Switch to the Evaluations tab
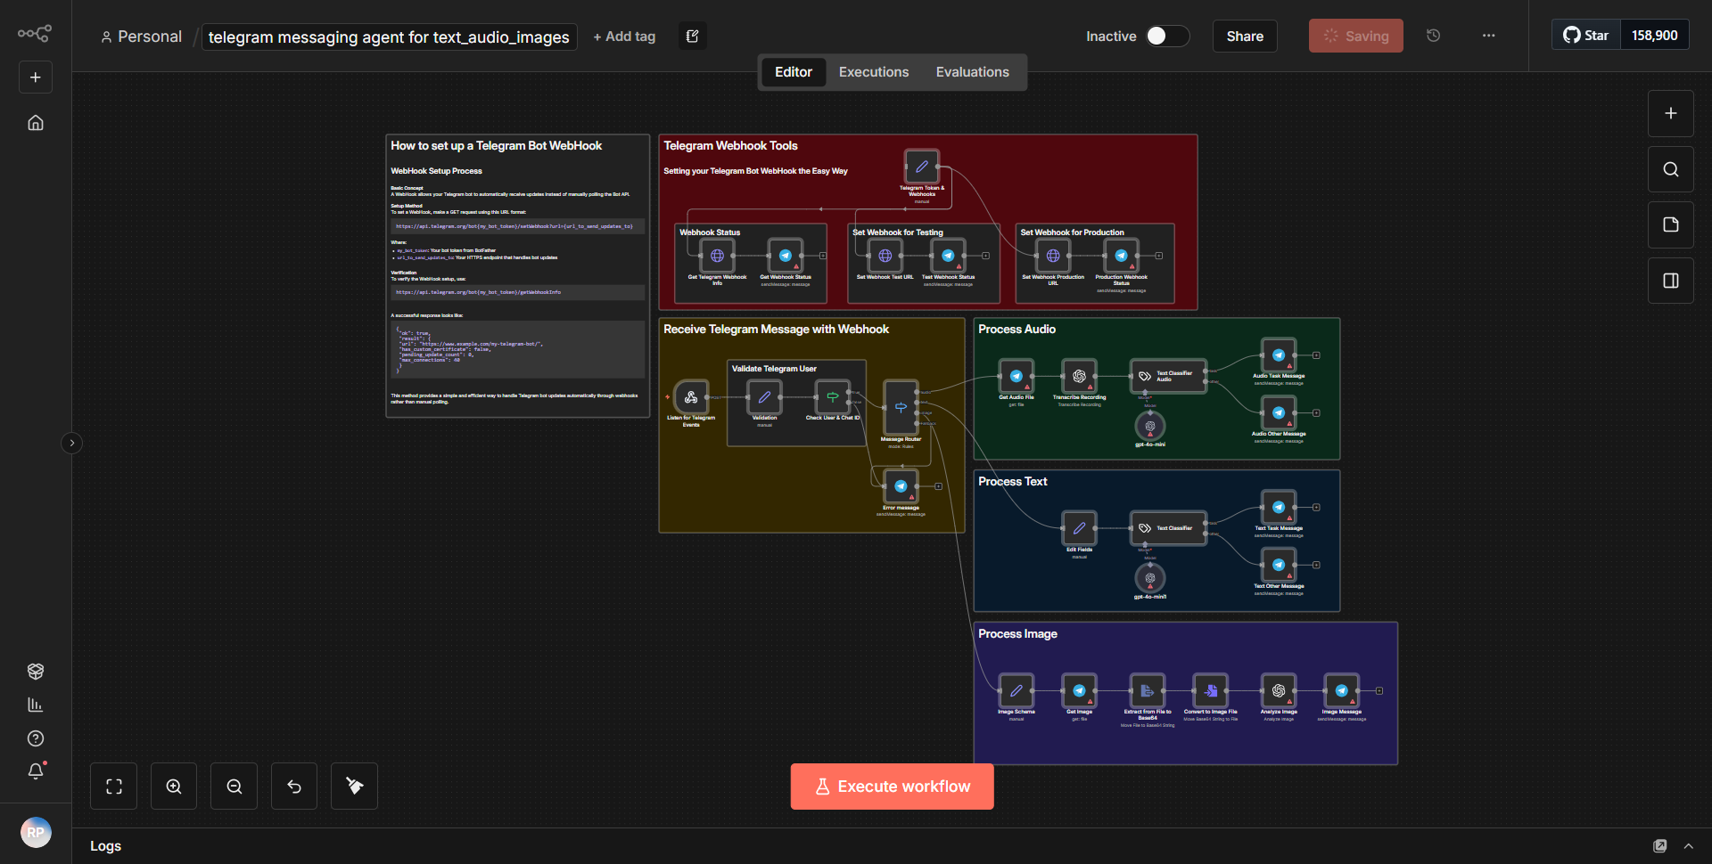Image resolution: width=1712 pixels, height=864 pixels. point(973,72)
